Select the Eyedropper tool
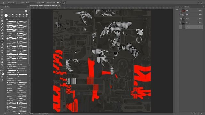Screen dimensions: 205x115 pyautogui.click(x=2, y=24)
